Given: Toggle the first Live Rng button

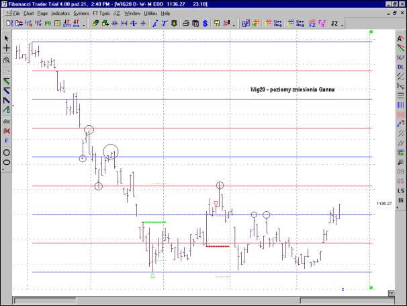Looking at the screenshot, I should pyautogui.click(x=277, y=24).
